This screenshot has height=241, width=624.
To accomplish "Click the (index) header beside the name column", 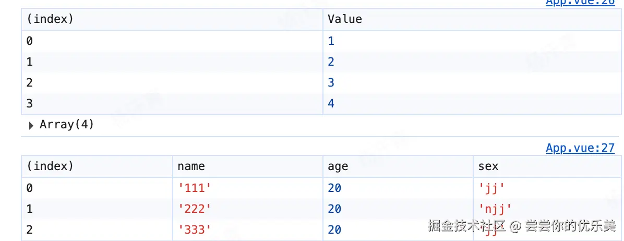I will [x=50, y=166].
